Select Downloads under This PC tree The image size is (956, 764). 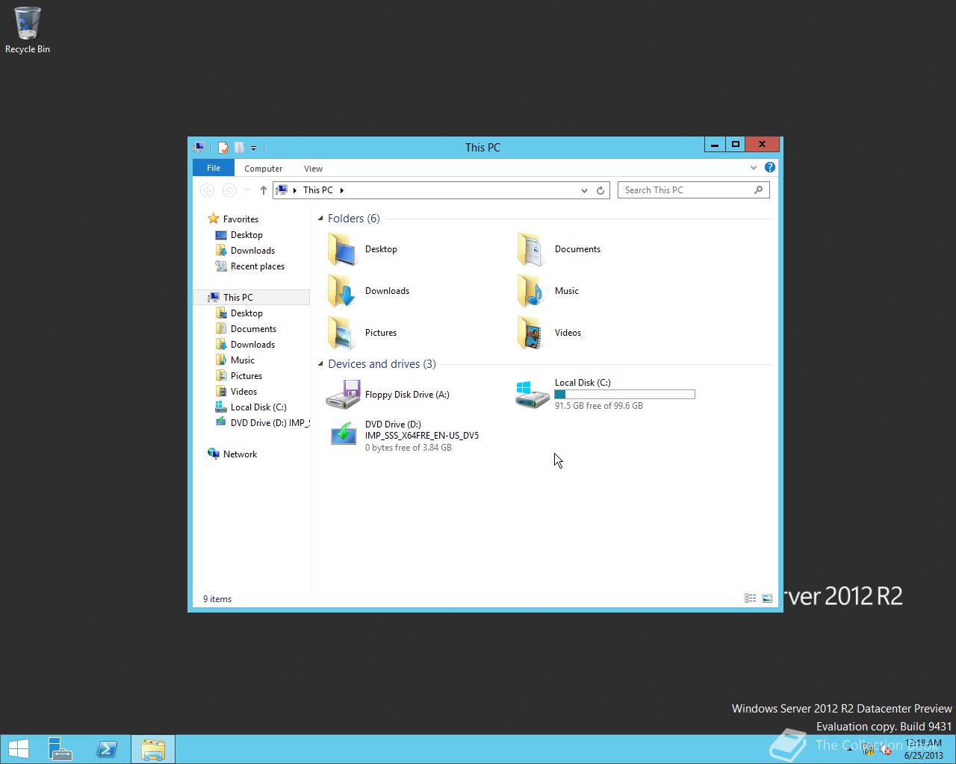245,344
